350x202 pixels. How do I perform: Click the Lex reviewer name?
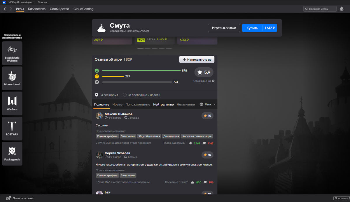pos(107,192)
